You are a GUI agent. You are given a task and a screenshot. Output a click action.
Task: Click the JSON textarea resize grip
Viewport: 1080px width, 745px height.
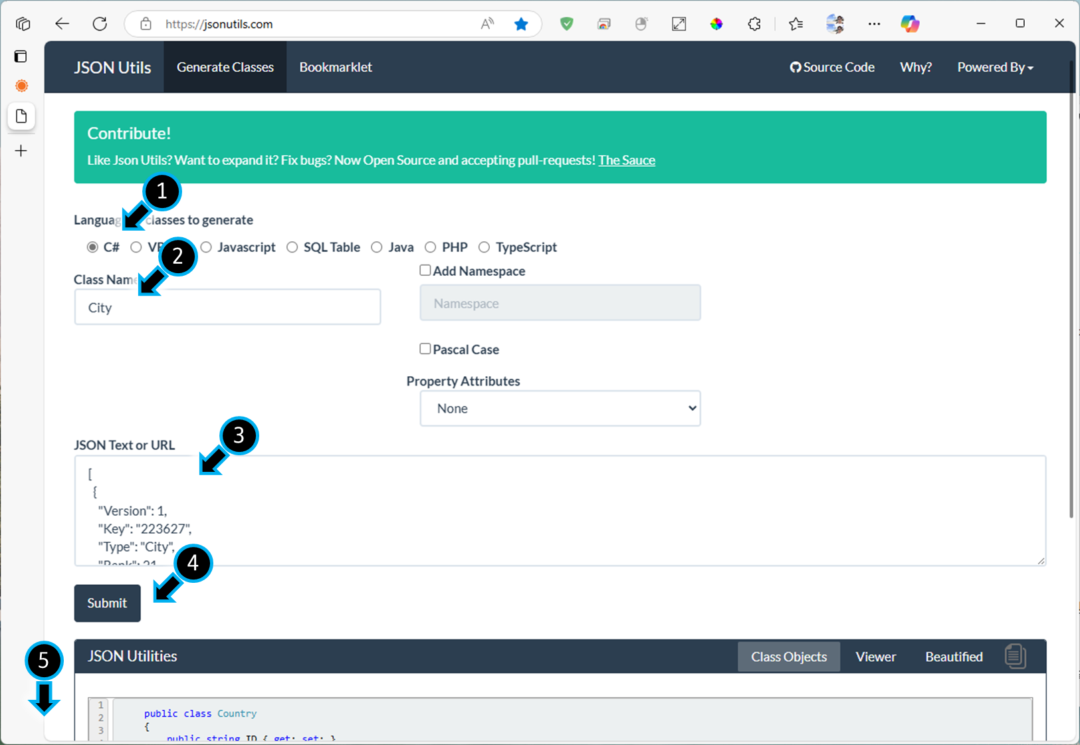click(1041, 561)
